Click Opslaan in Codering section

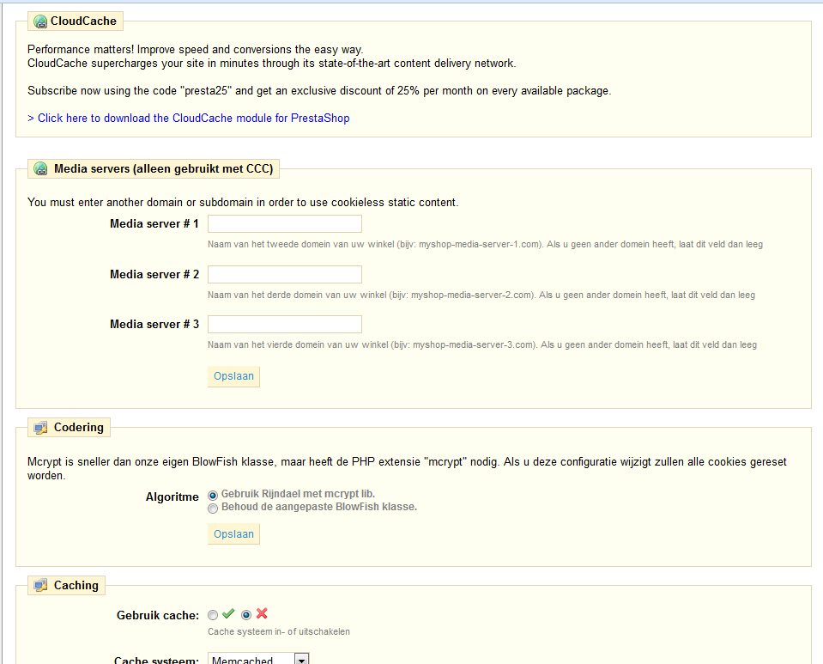click(x=233, y=534)
